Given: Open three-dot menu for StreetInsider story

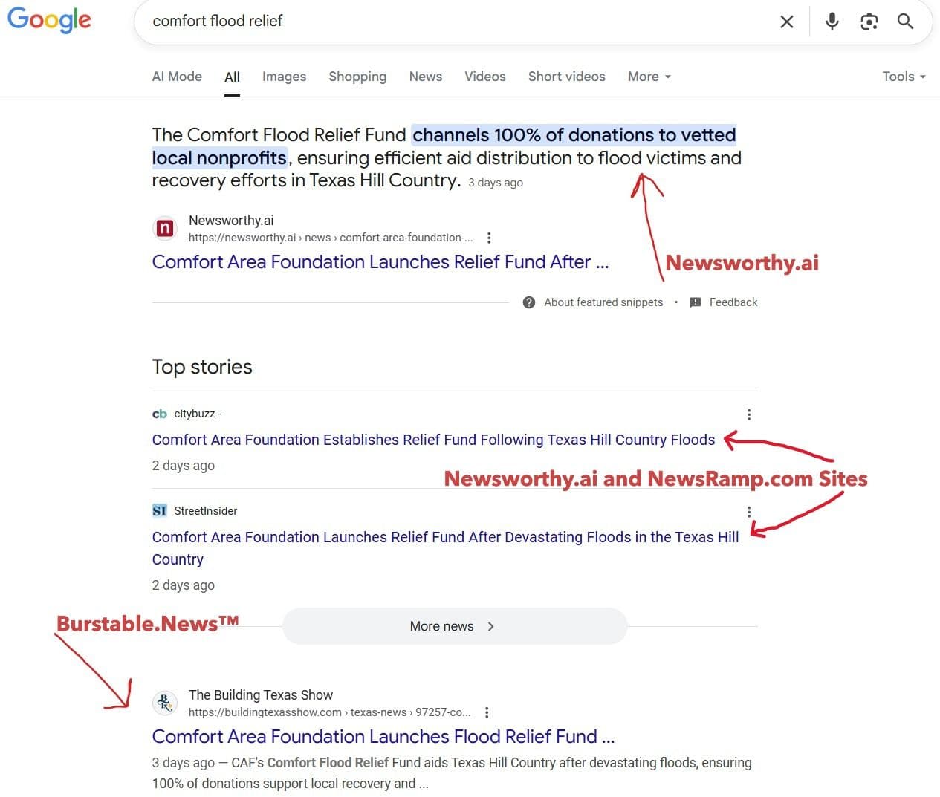Looking at the screenshot, I should tap(748, 512).
